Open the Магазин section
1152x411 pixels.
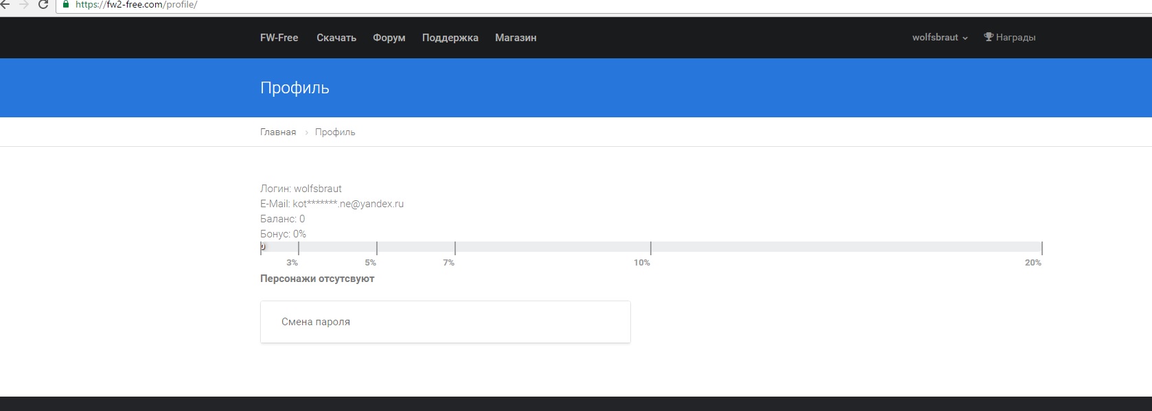pos(516,38)
